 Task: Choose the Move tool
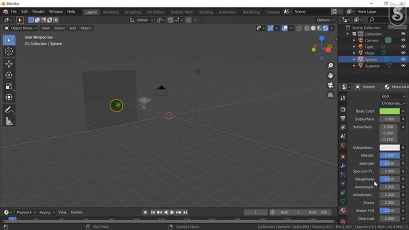(9, 64)
